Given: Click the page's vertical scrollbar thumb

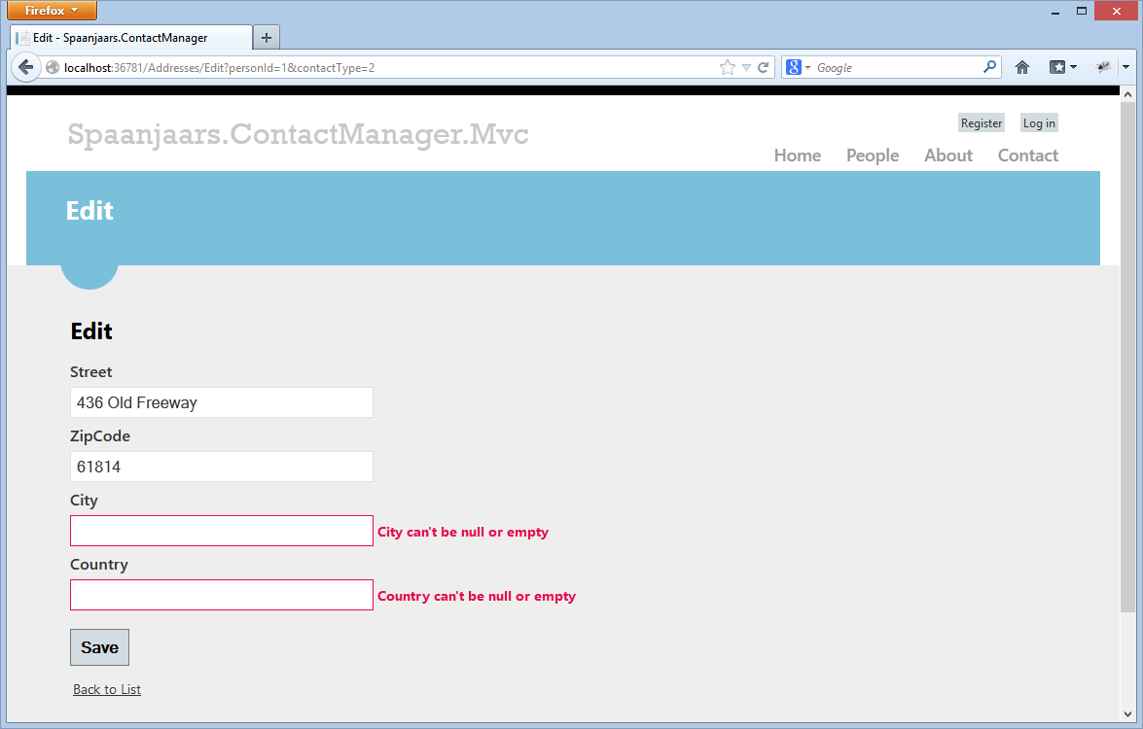Looking at the screenshot, I should (x=1127, y=350).
